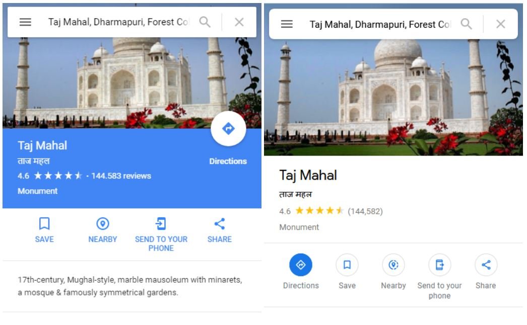Click the round Save bookmark button
The height and width of the screenshot is (325, 527).
347,265
